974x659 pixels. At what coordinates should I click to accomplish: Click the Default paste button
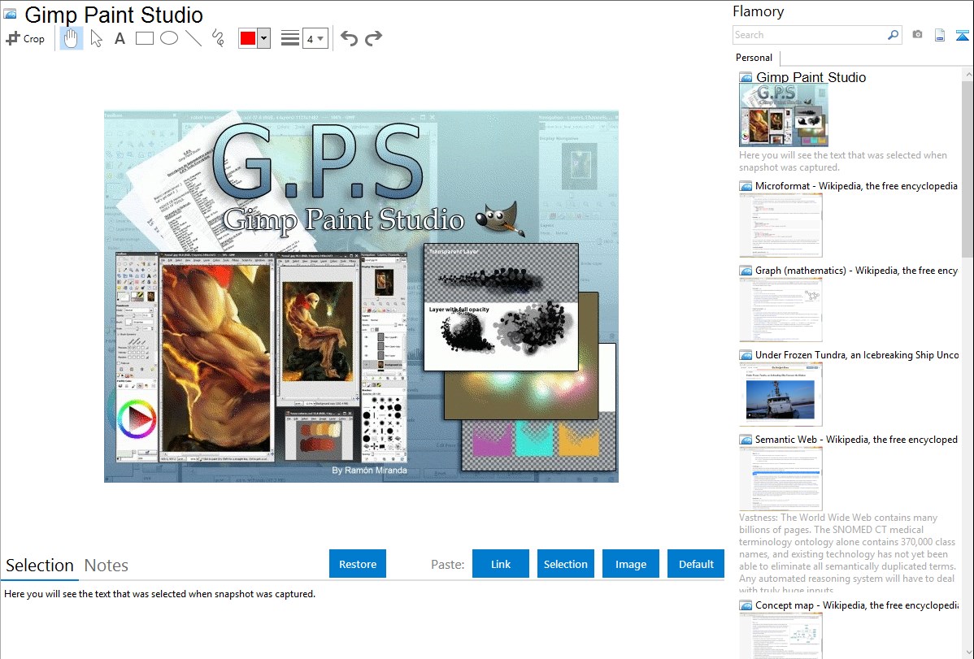(696, 564)
